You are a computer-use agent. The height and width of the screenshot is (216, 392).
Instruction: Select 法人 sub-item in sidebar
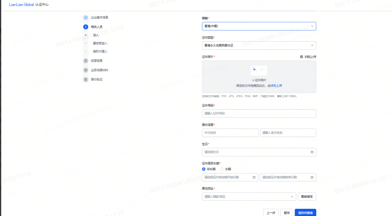pos(96,35)
